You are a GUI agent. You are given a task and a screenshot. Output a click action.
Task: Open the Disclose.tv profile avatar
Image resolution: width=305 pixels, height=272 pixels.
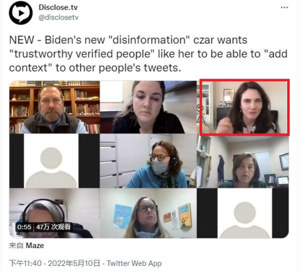coord(21,13)
